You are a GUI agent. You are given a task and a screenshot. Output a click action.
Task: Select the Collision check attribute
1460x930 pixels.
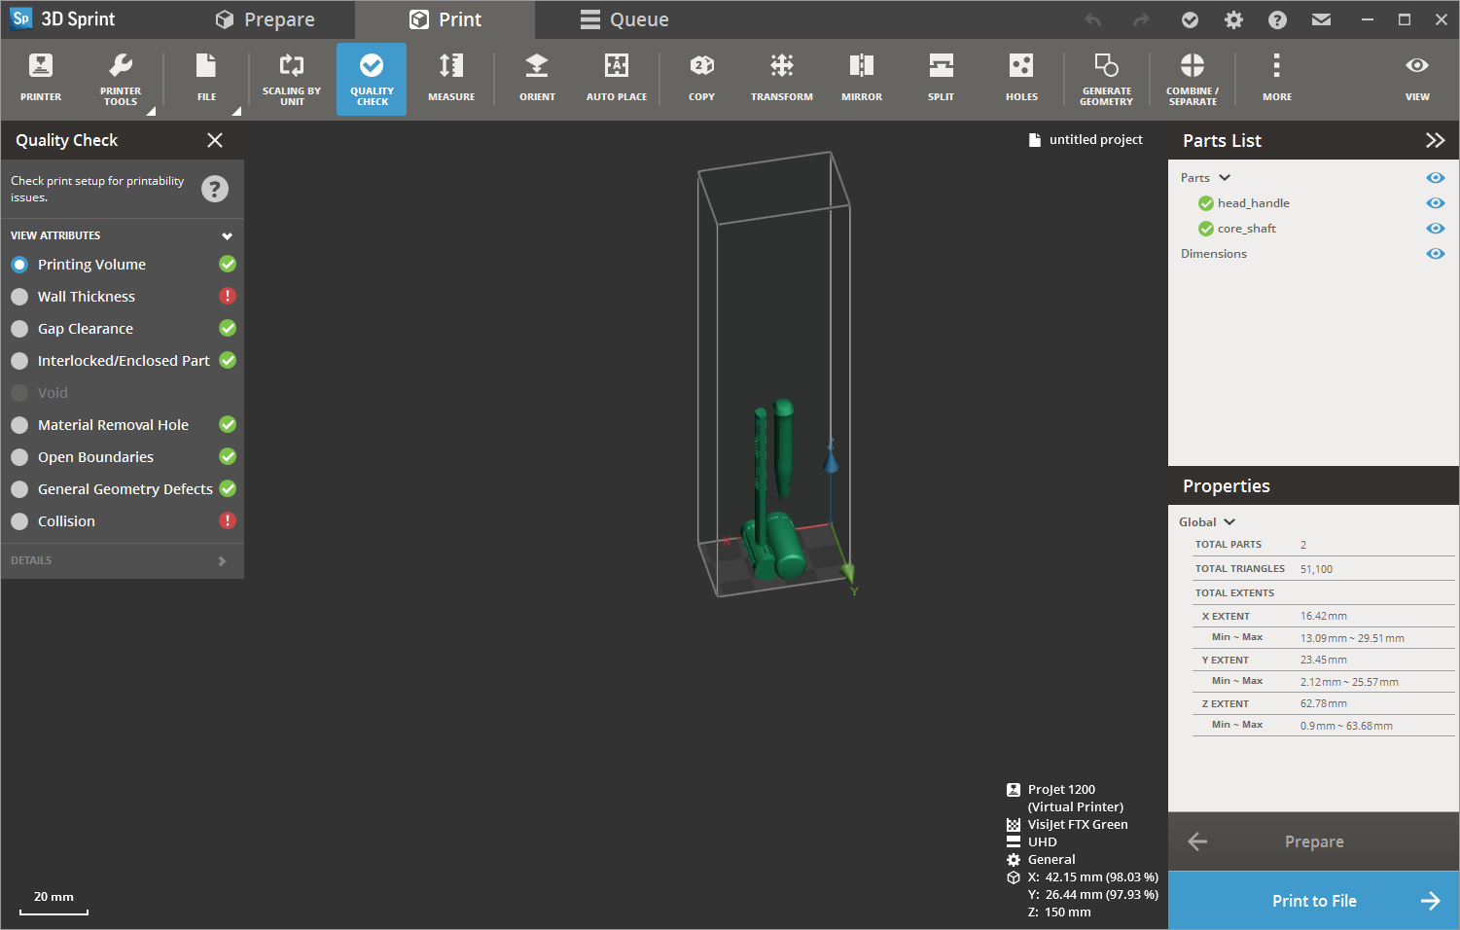point(64,520)
